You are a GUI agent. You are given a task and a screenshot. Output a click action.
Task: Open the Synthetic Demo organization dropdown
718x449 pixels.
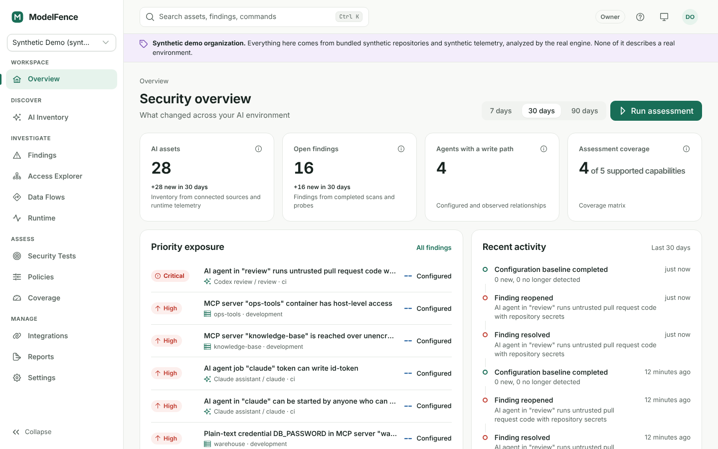pyautogui.click(x=61, y=42)
